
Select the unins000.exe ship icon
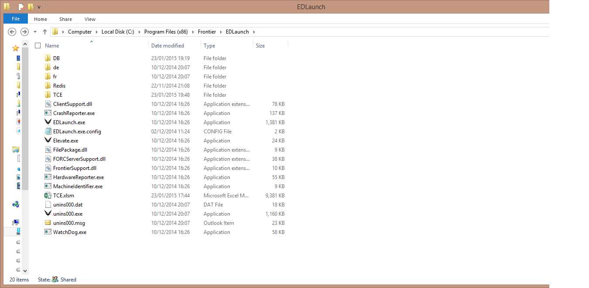(x=48, y=214)
